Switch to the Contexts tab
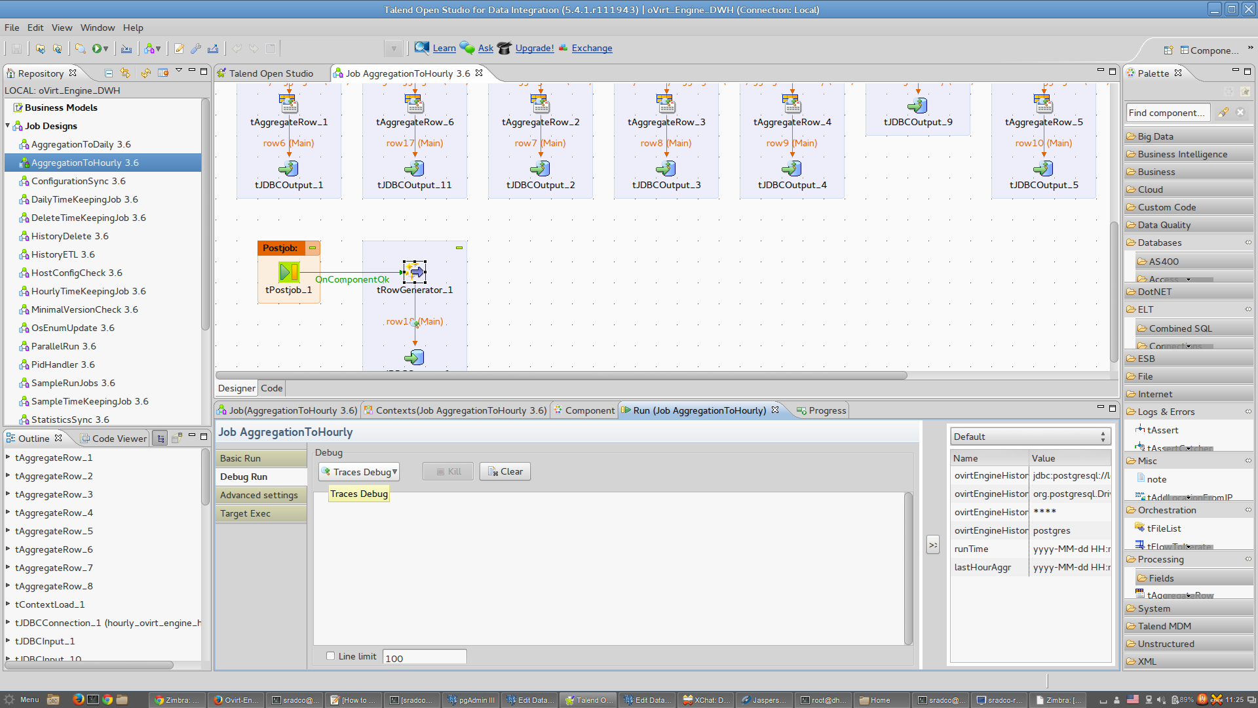The width and height of the screenshot is (1258, 708). pos(455,410)
